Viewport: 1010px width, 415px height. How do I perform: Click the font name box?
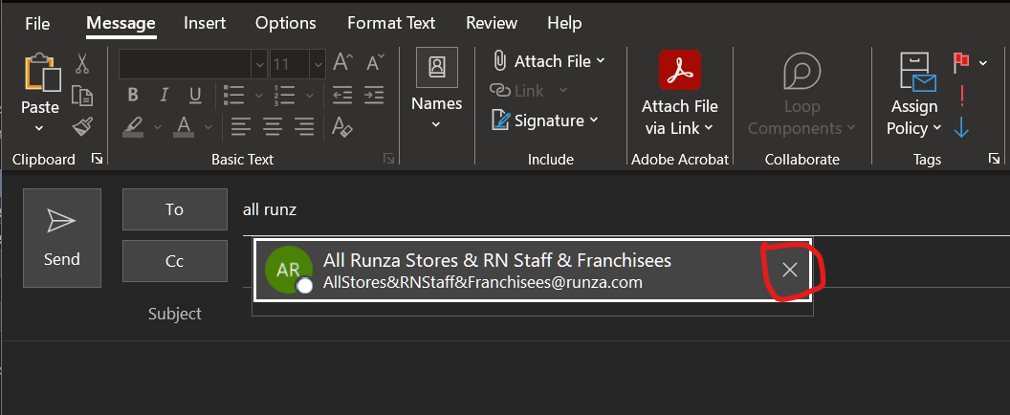[185, 64]
